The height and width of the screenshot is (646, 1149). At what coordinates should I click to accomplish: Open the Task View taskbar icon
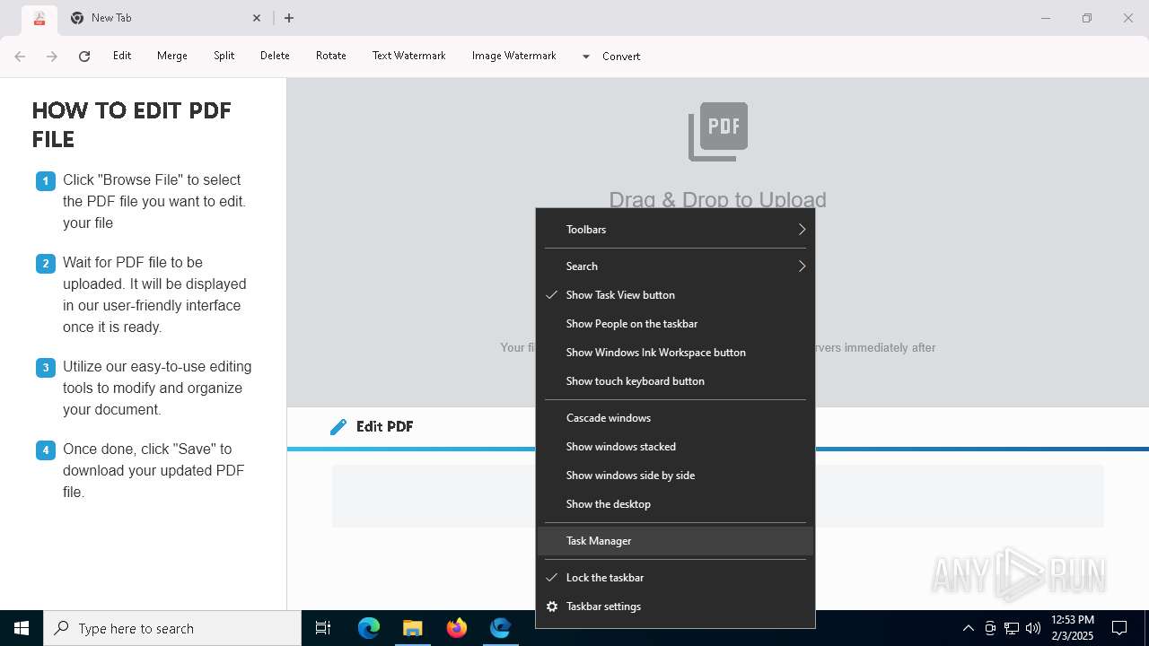point(323,628)
